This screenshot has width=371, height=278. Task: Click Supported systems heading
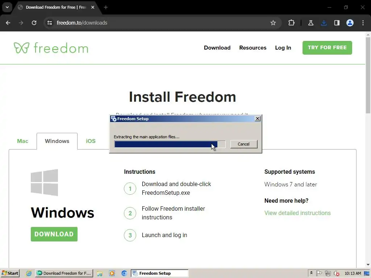pyautogui.click(x=289, y=172)
